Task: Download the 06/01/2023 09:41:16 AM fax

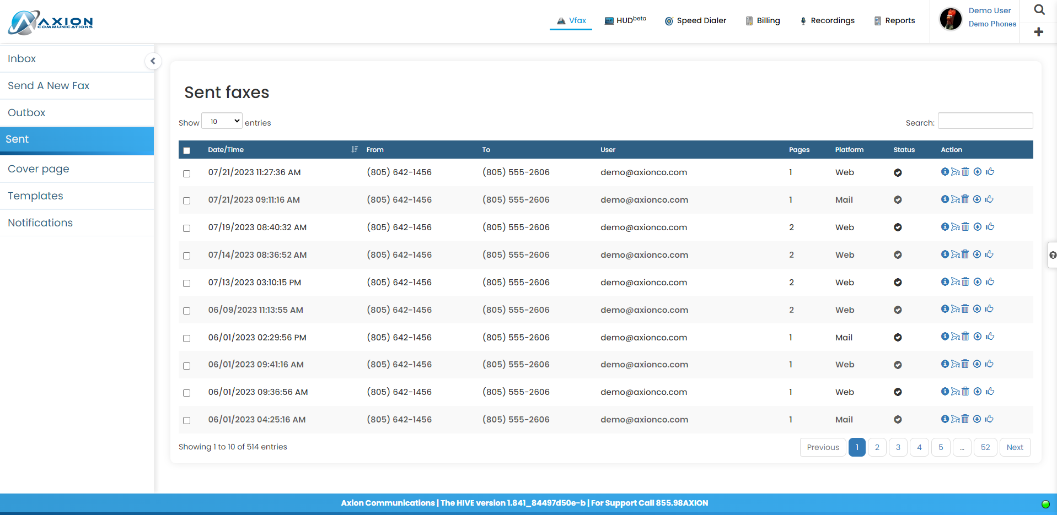Action: coord(977,364)
